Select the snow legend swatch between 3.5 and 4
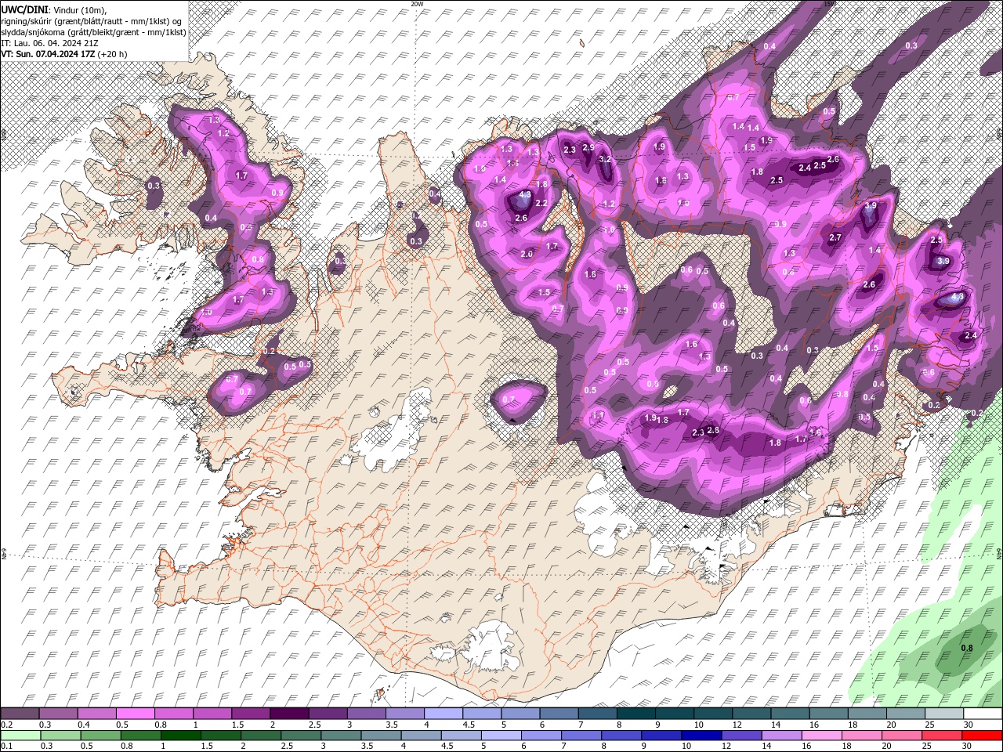Viewport: 1003px width, 752px height. tap(405, 714)
